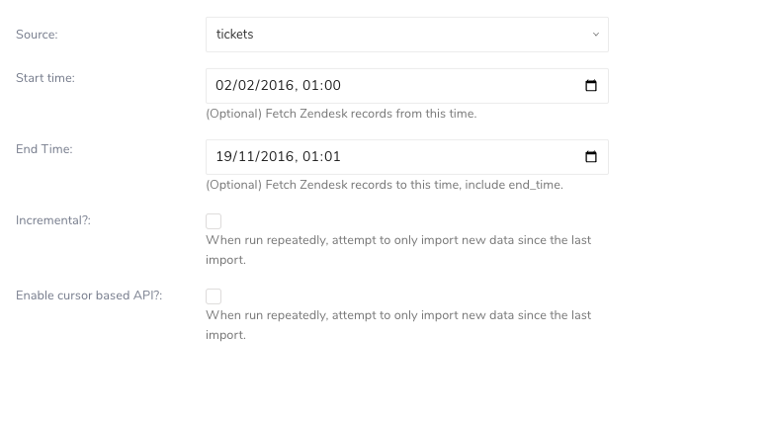The image size is (772, 422).
Task: Tick the Incremental checkbox
Action: [x=214, y=221]
